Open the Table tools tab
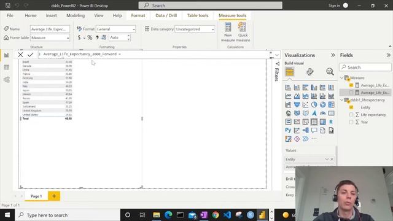The image size is (393, 221). pos(198,15)
